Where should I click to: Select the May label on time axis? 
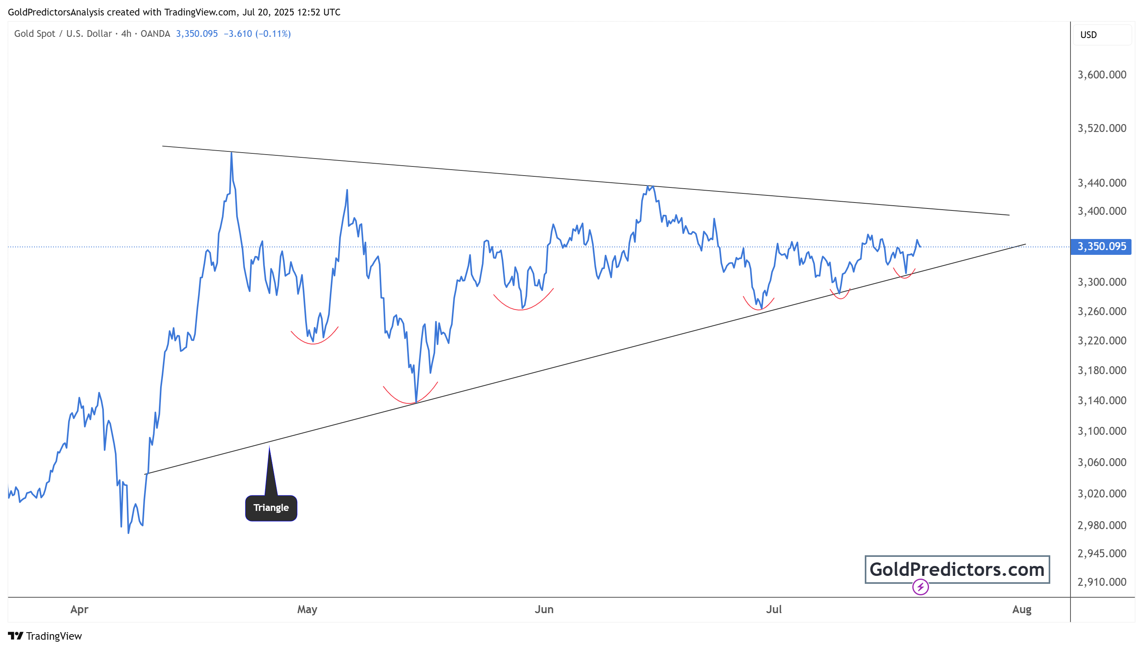pyautogui.click(x=307, y=610)
